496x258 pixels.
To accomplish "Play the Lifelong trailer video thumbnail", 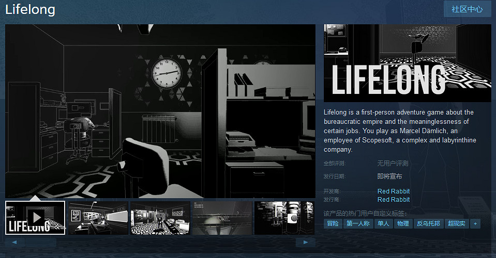I will [x=35, y=218].
